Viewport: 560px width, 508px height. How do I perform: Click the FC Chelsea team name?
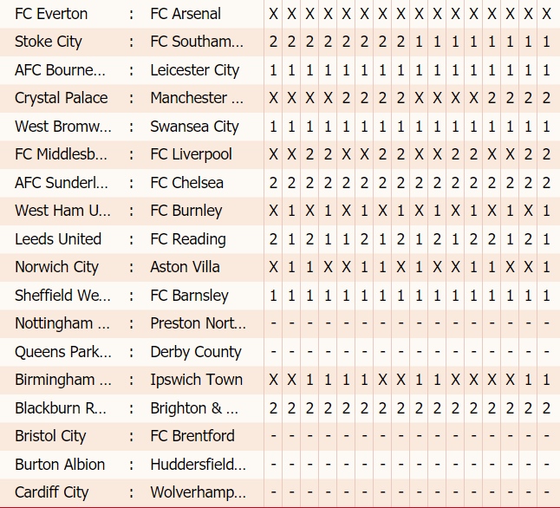coord(186,183)
